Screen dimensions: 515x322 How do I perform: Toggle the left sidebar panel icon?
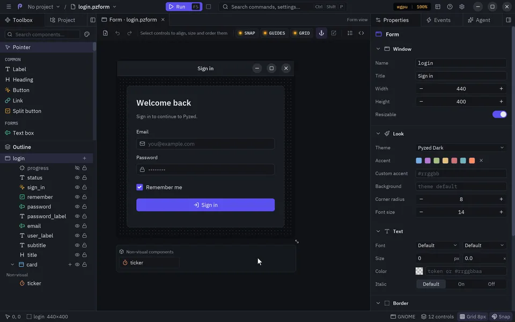click(x=93, y=20)
